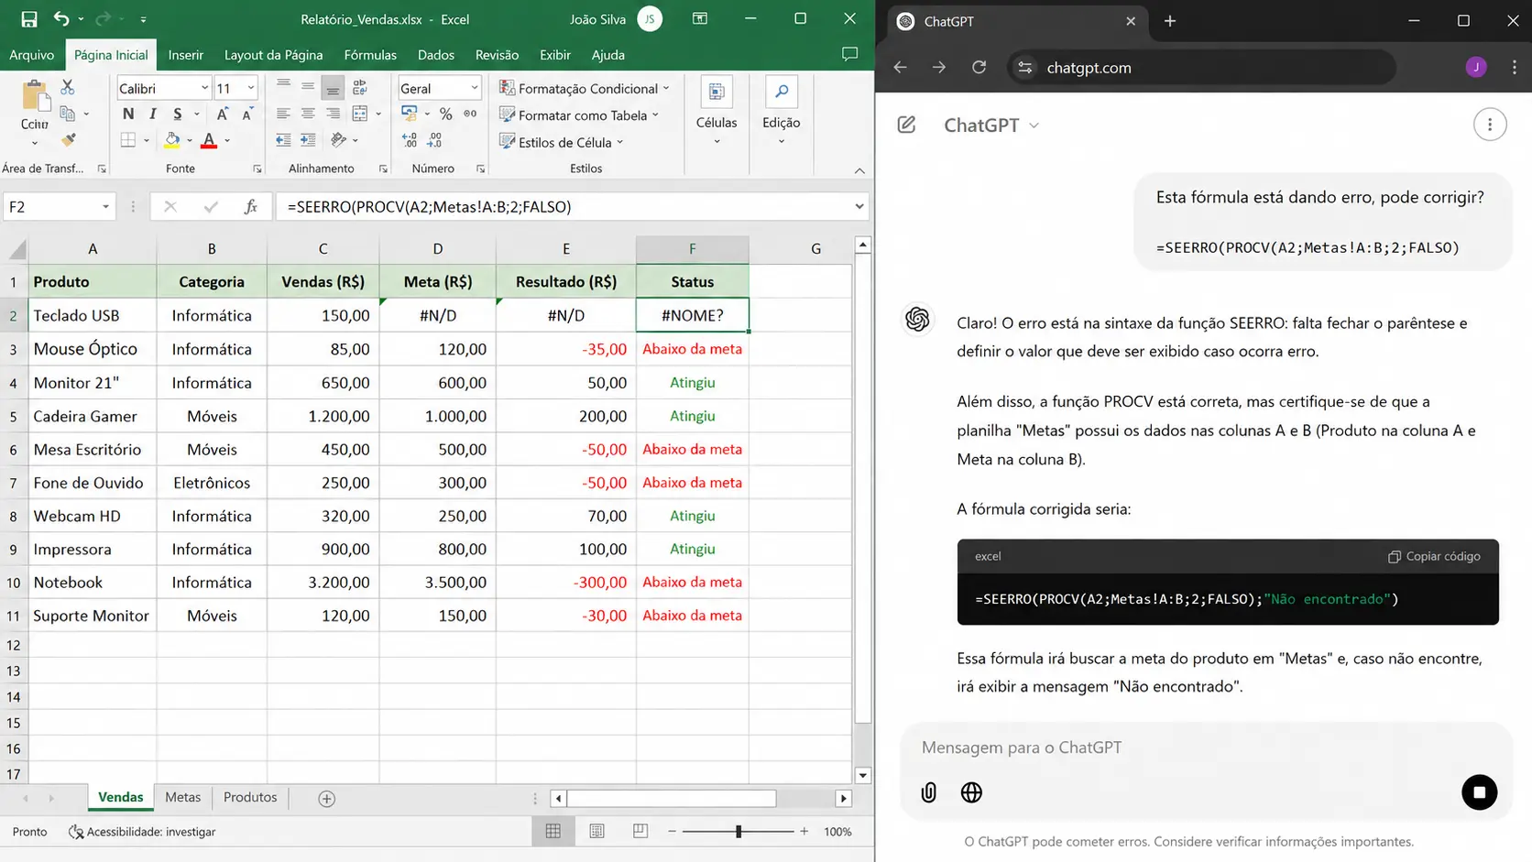
Task: Open a new browser tab
Action: (x=1170, y=21)
